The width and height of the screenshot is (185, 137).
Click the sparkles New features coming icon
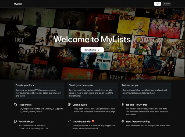tap(123, 121)
